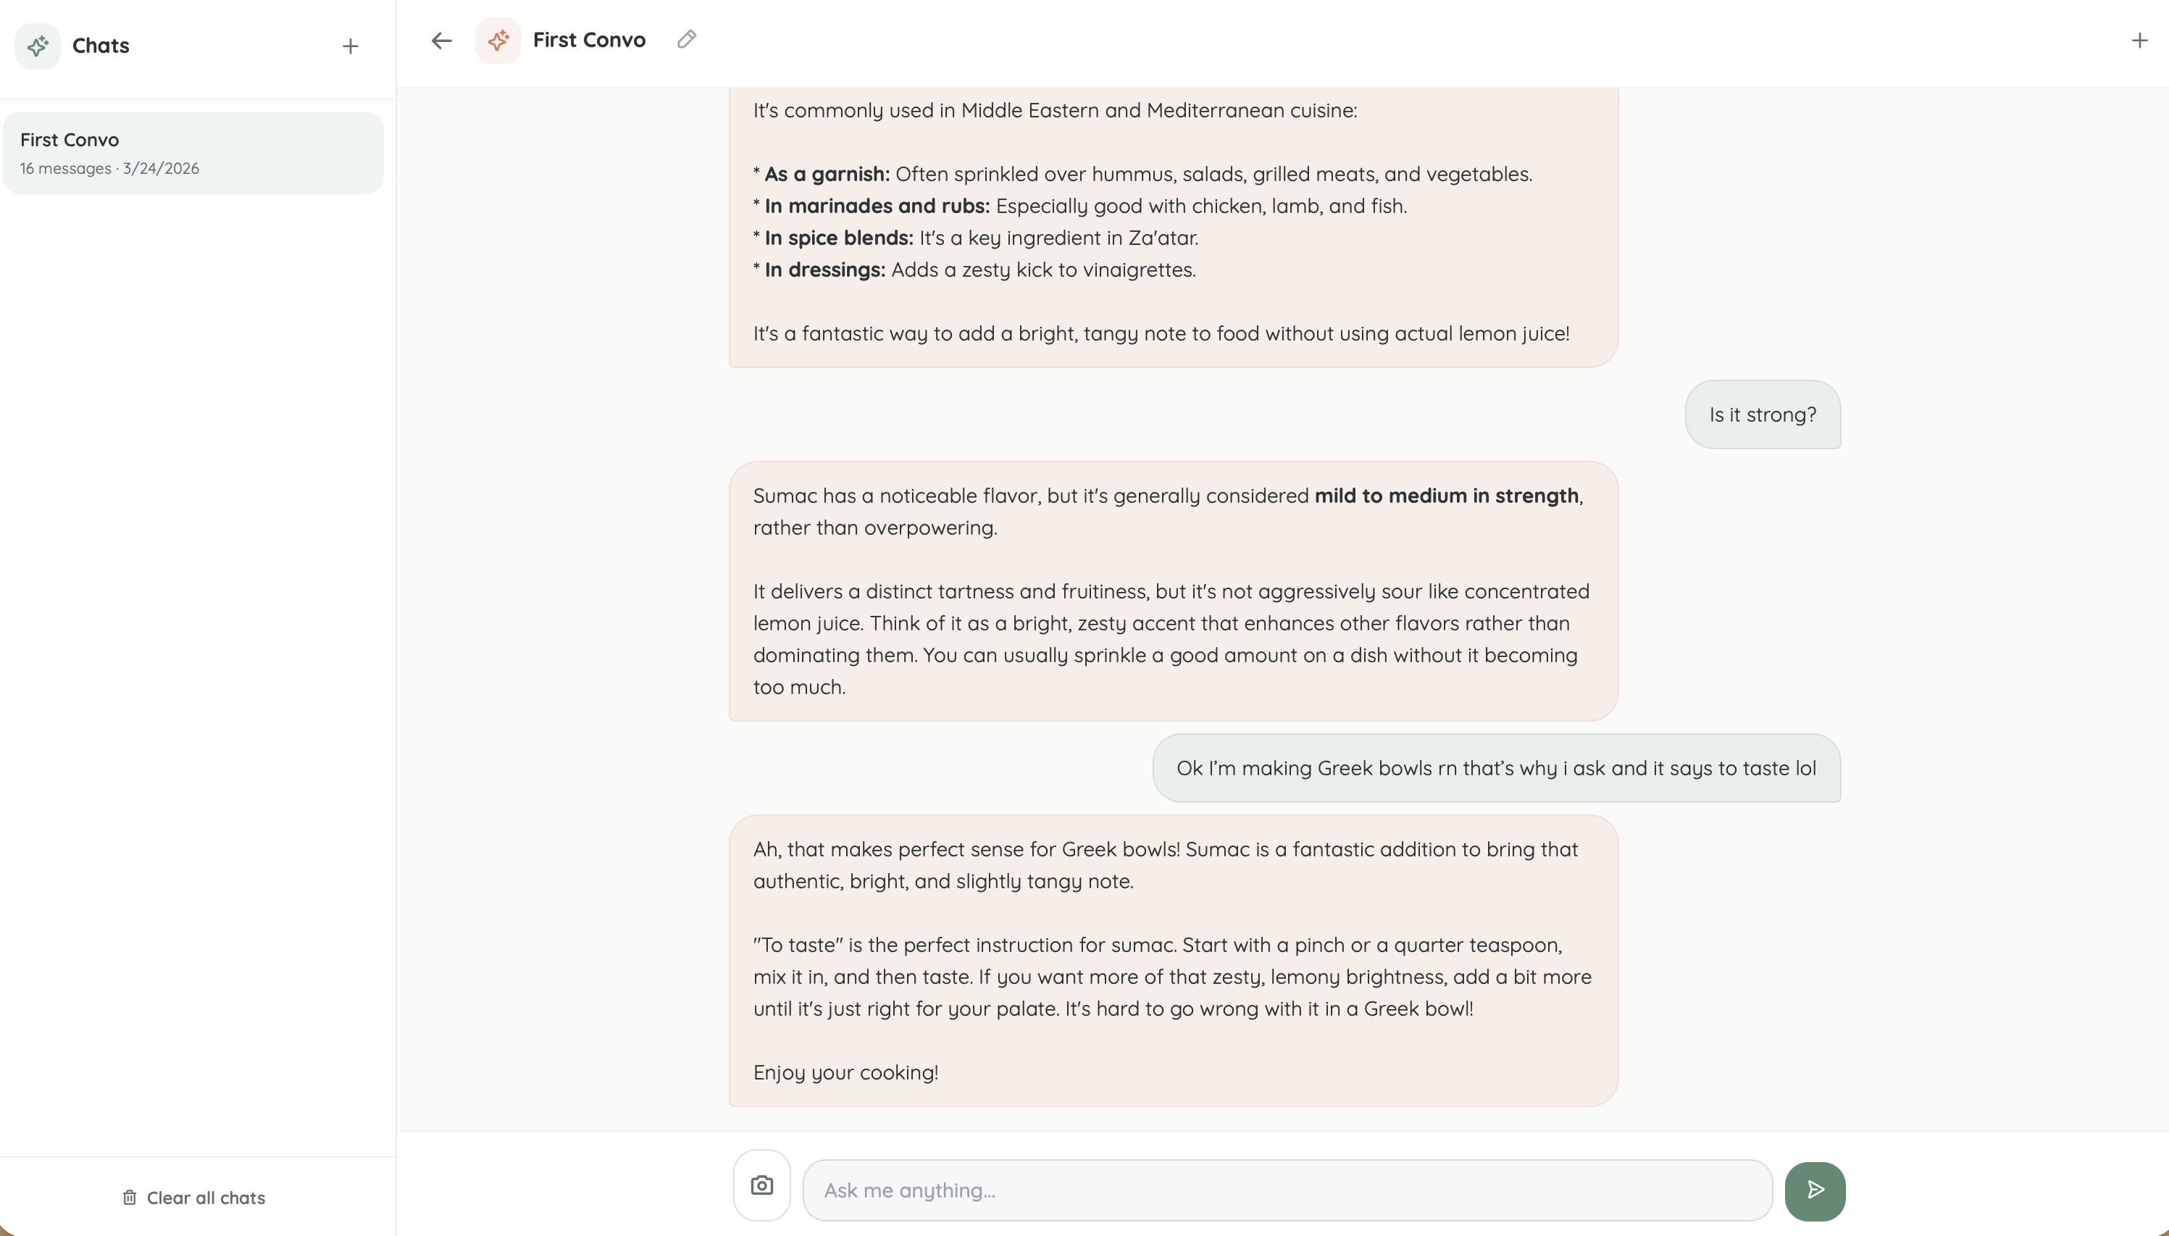Click the back arrow beside First Convo
Image resolution: width=2169 pixels, height=1236 pixels.
(x=440, y=40)
